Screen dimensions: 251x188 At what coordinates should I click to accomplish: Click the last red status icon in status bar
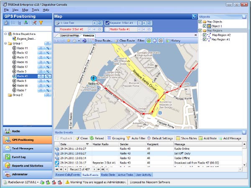tap(60, 182)
